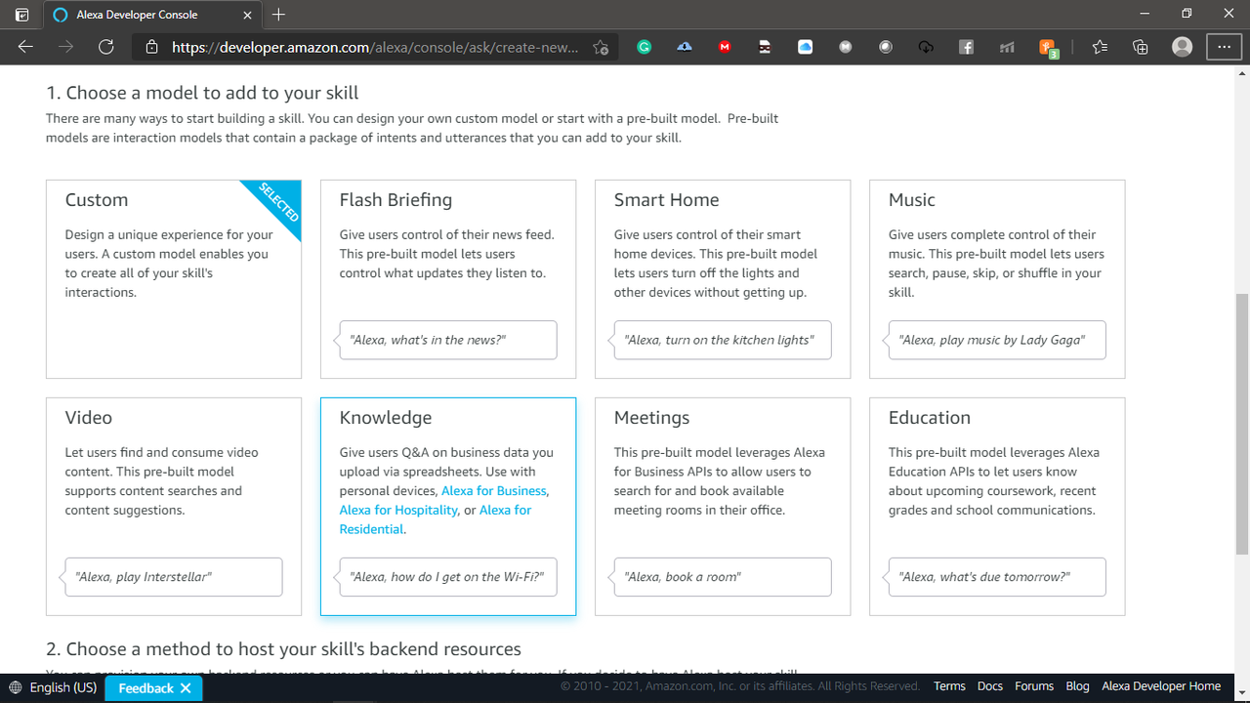1250x703 pixels.
Task: Open the browser tab actions menu icon
Action: pyautogui.click(x=21, y=15)
